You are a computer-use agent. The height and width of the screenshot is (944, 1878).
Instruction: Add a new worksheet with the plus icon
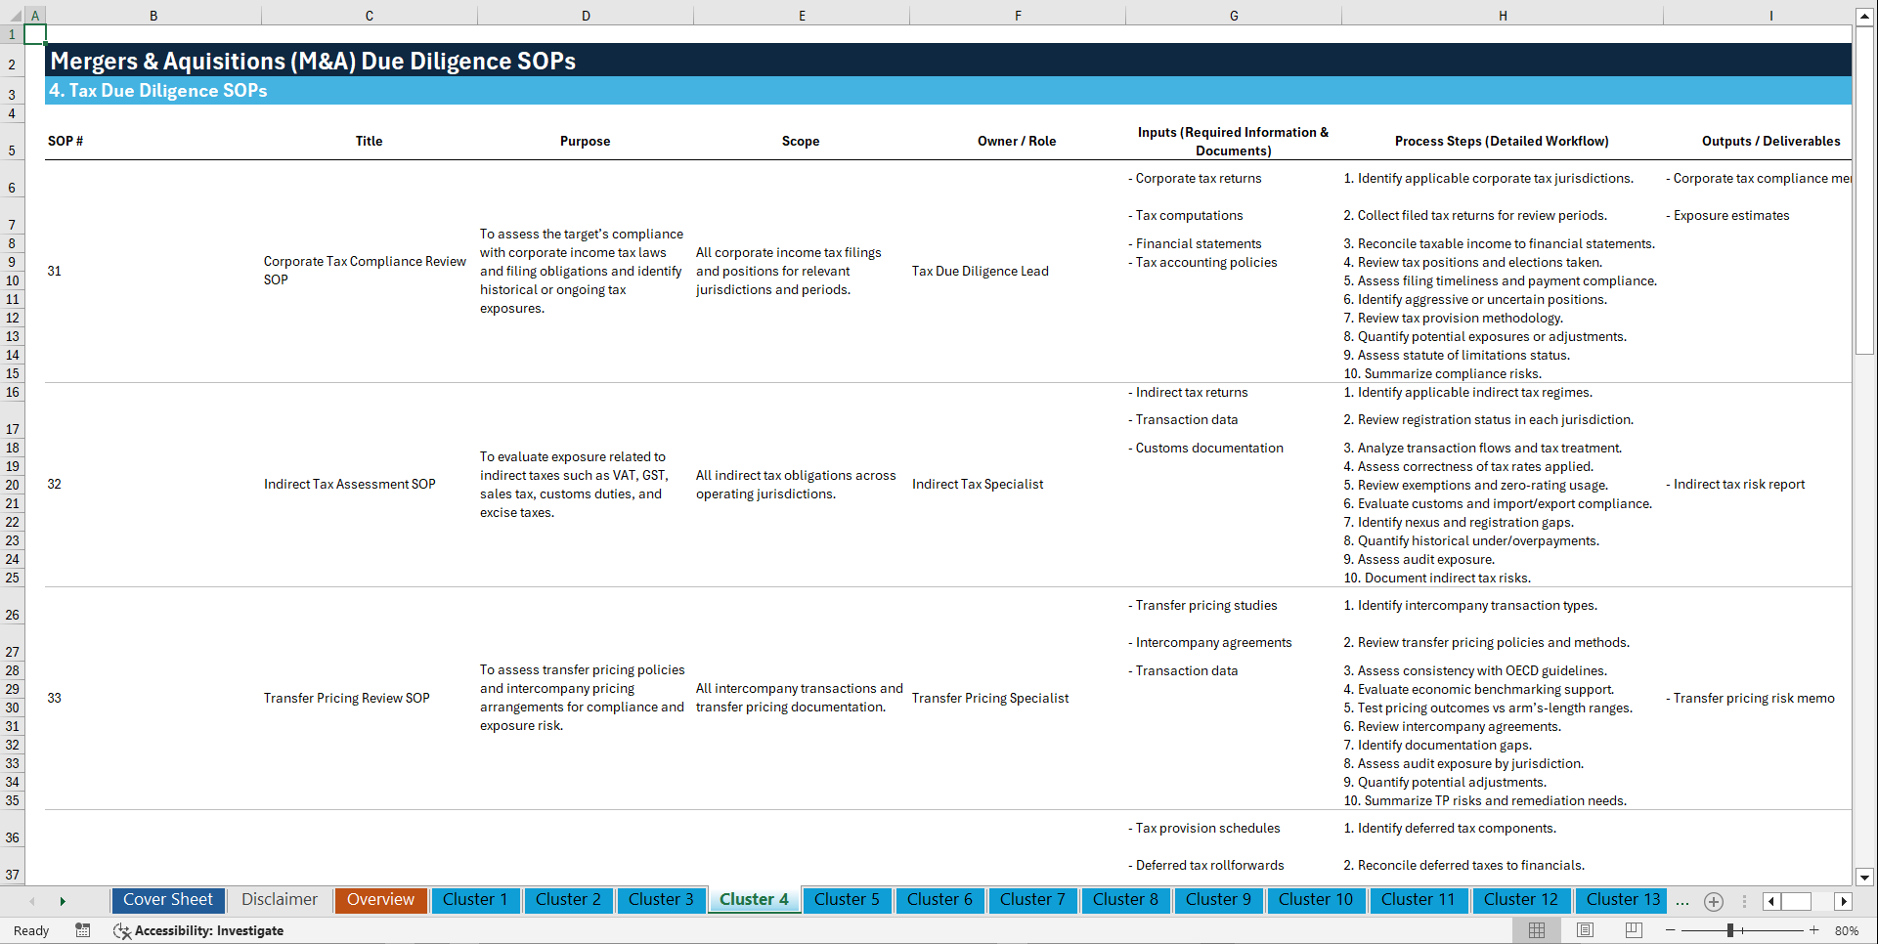(1713, 901)
